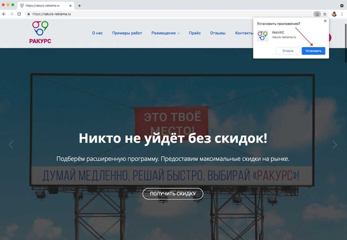Image resolution: width=347 pixels, height=240 pixels.
Task: Open the user profile avatar
Action: click(334, 14)
